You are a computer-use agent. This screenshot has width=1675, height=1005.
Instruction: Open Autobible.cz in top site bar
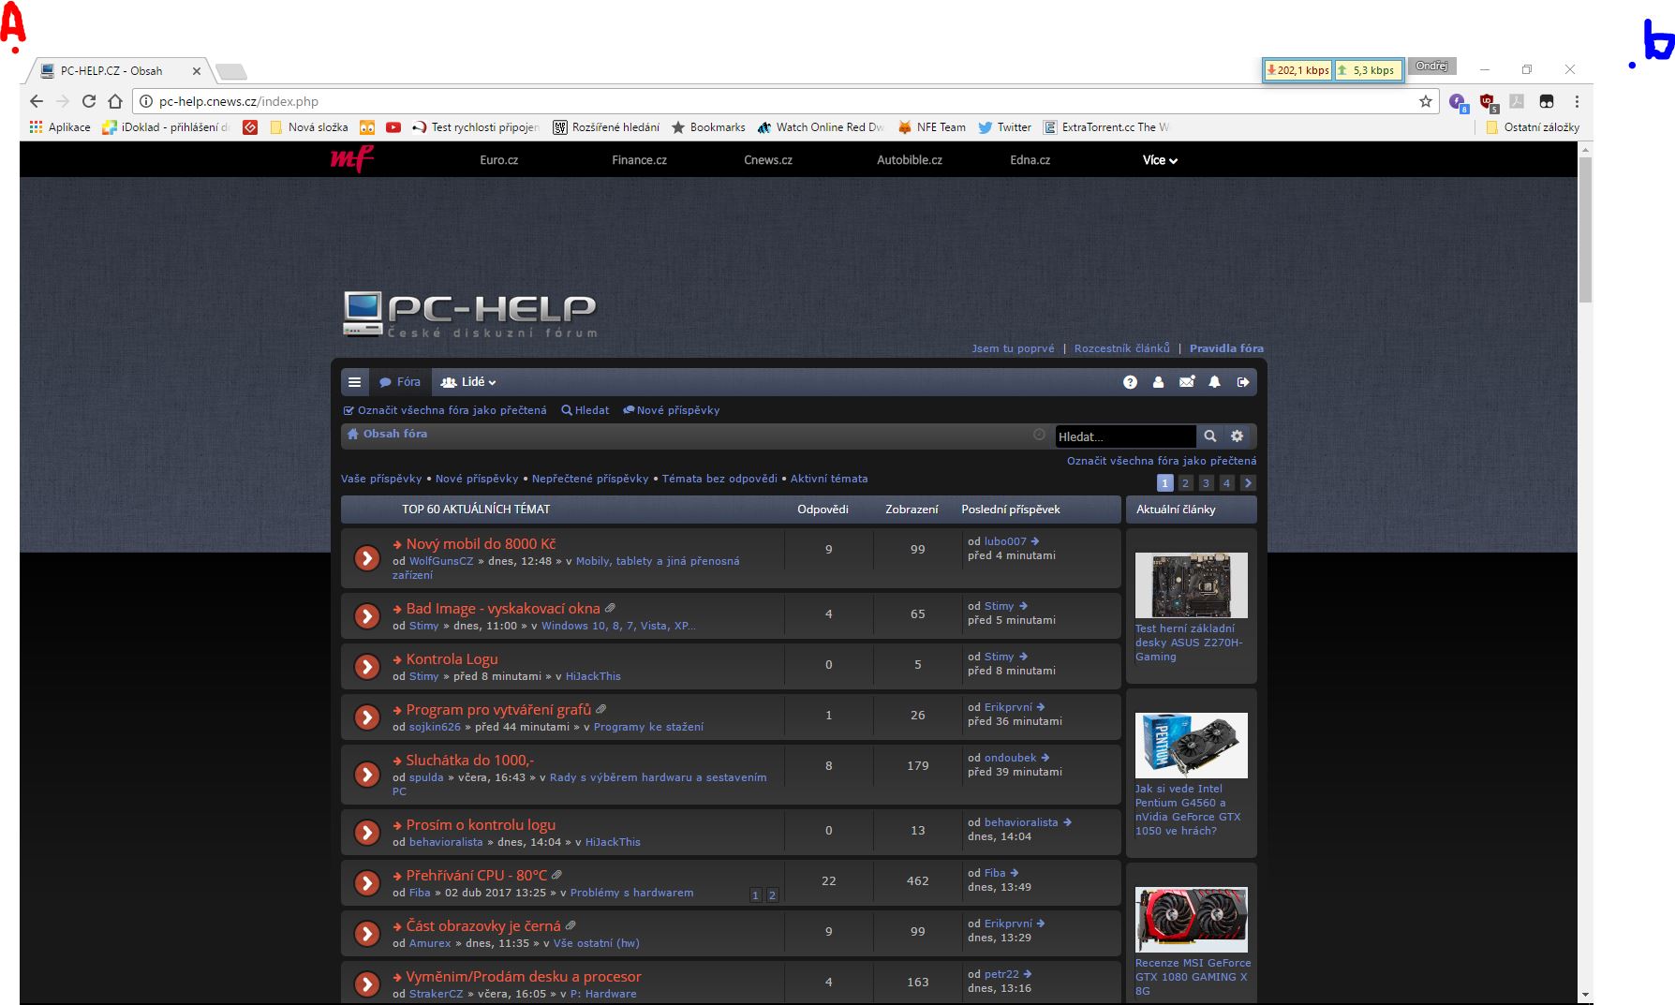click(x=910, y=160)
